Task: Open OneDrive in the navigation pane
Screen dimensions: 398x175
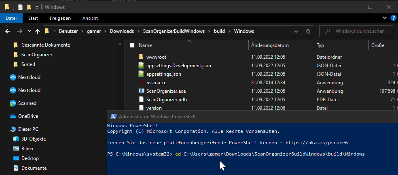Action: 28,116
